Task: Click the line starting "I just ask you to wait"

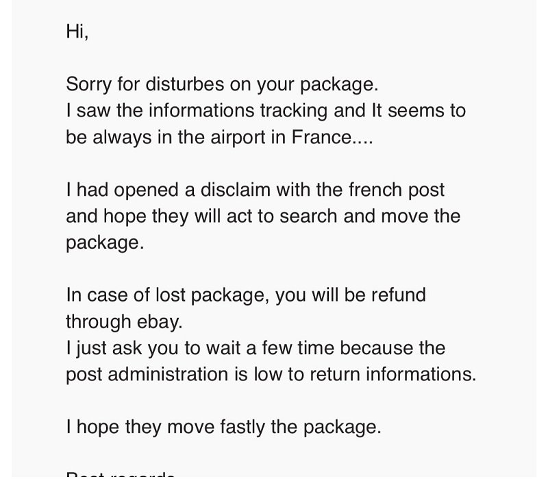Action: point(256,348)
